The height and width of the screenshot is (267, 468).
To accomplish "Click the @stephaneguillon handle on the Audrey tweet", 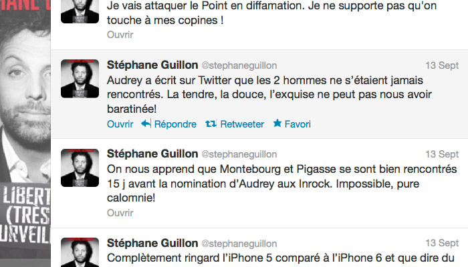I will click(x=239, y=65).
